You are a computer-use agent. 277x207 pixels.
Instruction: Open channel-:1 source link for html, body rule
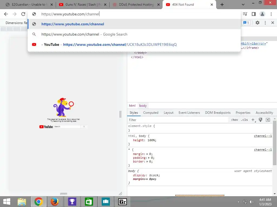[263, 136]
